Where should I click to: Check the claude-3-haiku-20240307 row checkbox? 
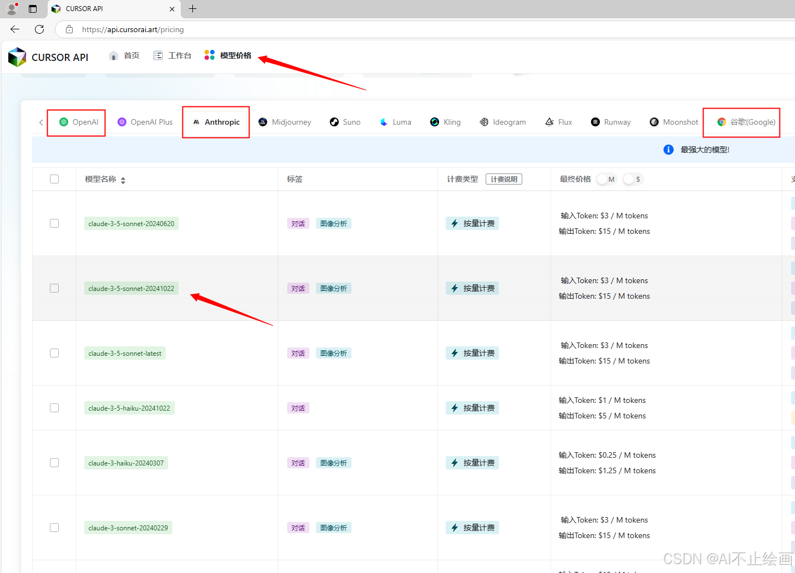point(54,463)
